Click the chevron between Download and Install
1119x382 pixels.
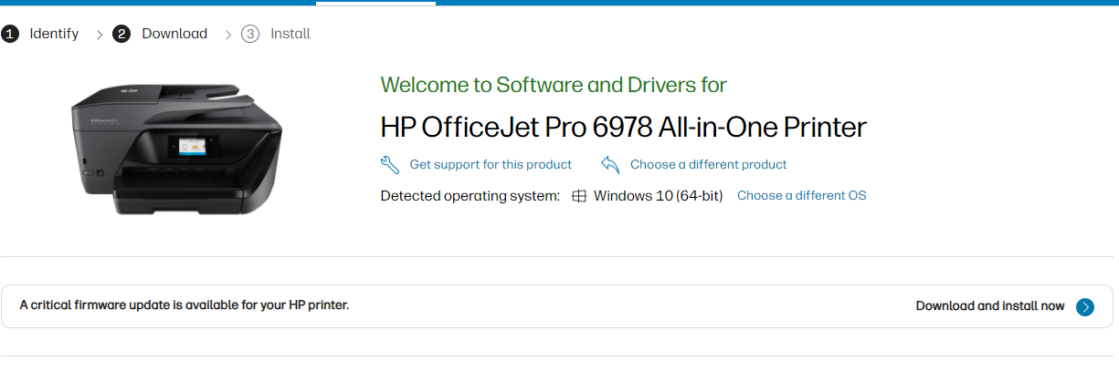pos(228,35)
